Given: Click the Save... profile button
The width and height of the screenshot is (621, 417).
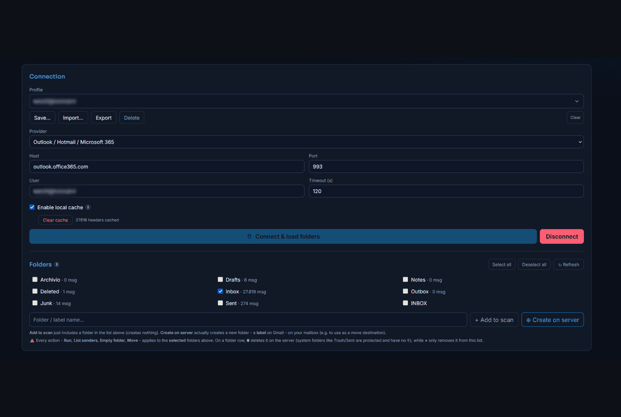Looking at the screenshot, I should [42, 118].
